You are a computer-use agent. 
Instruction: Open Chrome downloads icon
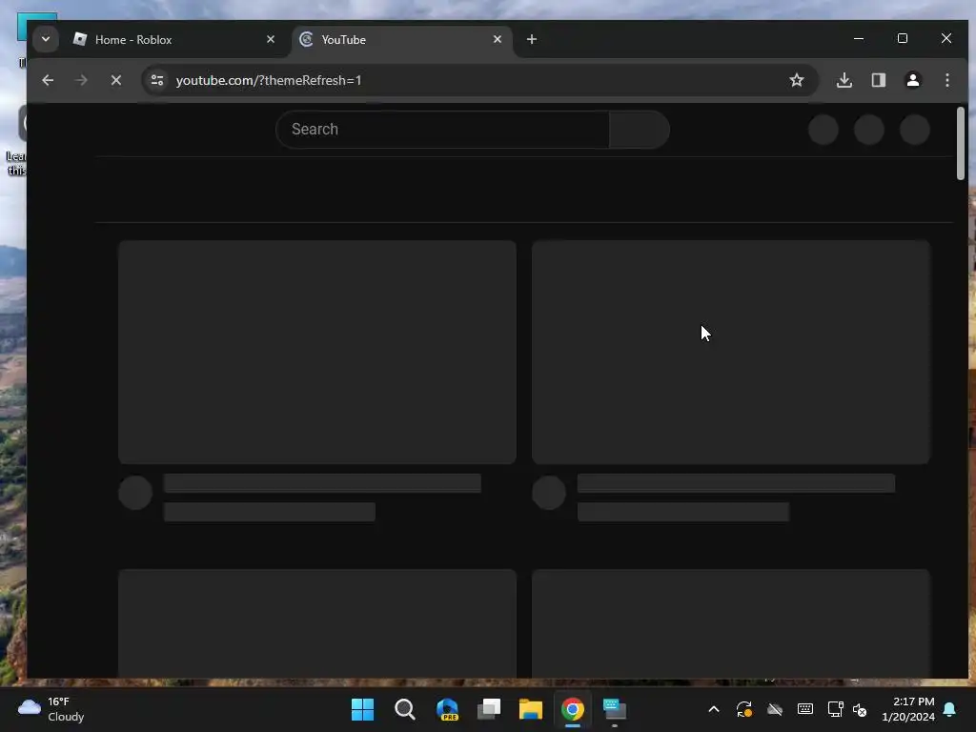[844, 80]
